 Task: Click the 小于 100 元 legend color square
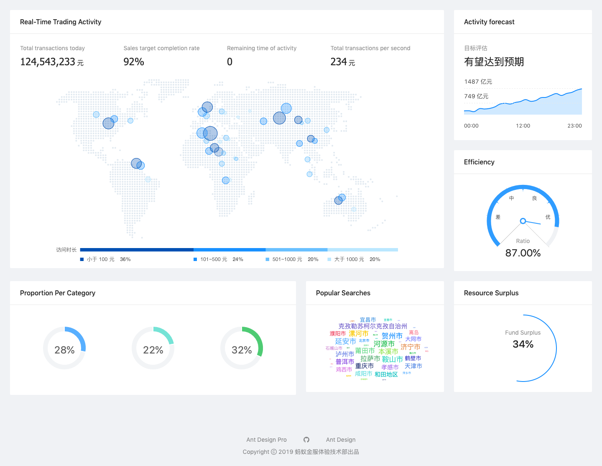click(x=82, y=259)
